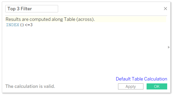Screen dimensions: 173x95
Task: Click the Top 3 Filter name field
Action: (32, 9)
